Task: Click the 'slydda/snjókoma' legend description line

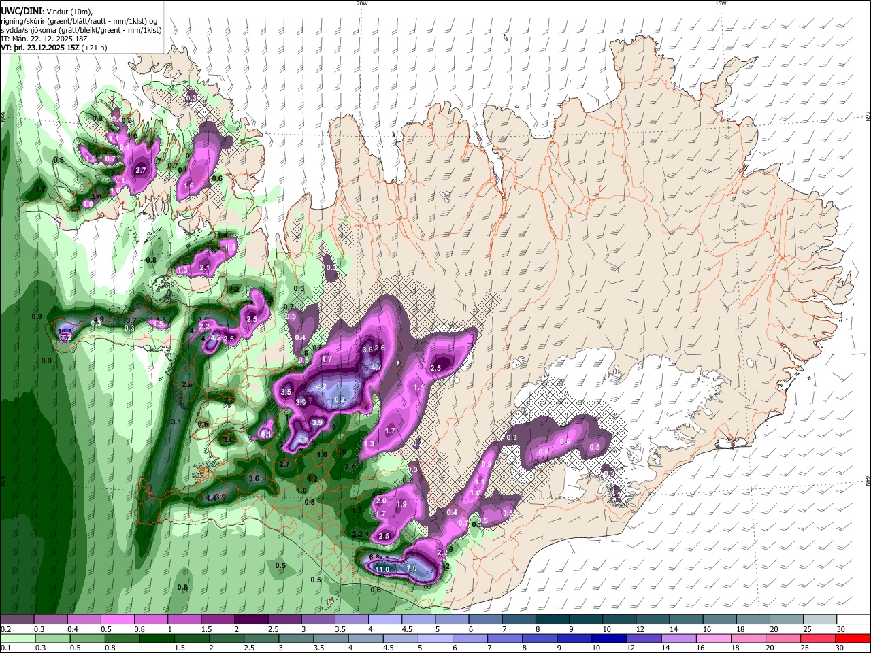Action: 81,30
